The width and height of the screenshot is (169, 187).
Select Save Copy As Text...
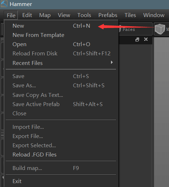tap(61, 95)
